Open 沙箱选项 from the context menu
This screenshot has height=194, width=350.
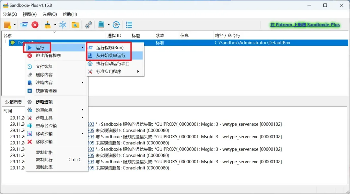[x=56, y=102]
